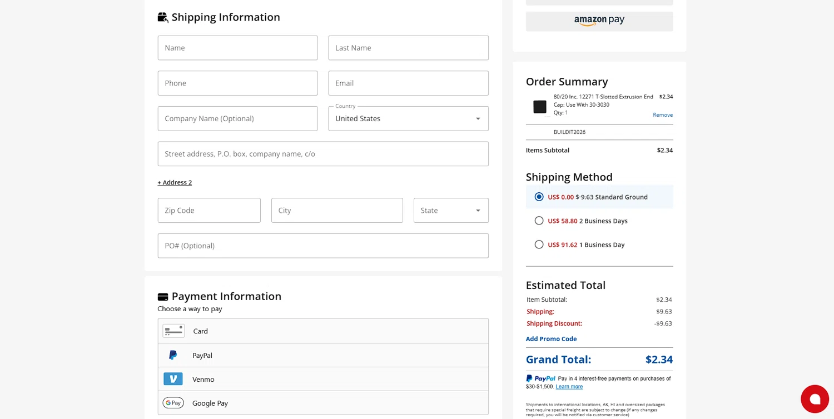Image resolution: width=834 pixels, height=419 pixels.
Task: Click the Email input field
Action: [408, 83]
